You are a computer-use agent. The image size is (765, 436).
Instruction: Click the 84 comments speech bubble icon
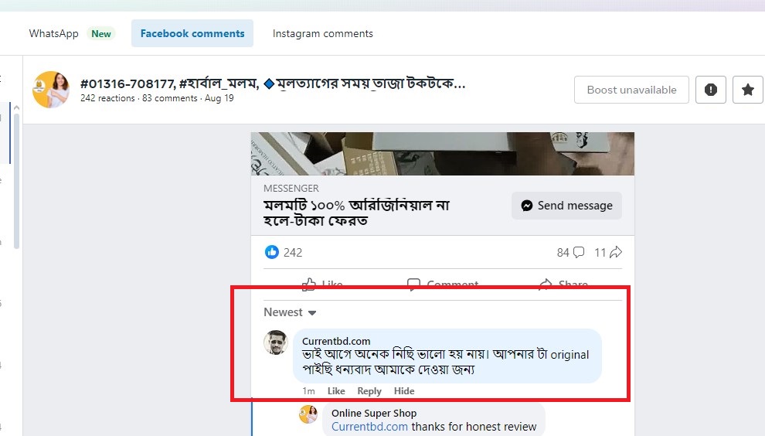579,253
